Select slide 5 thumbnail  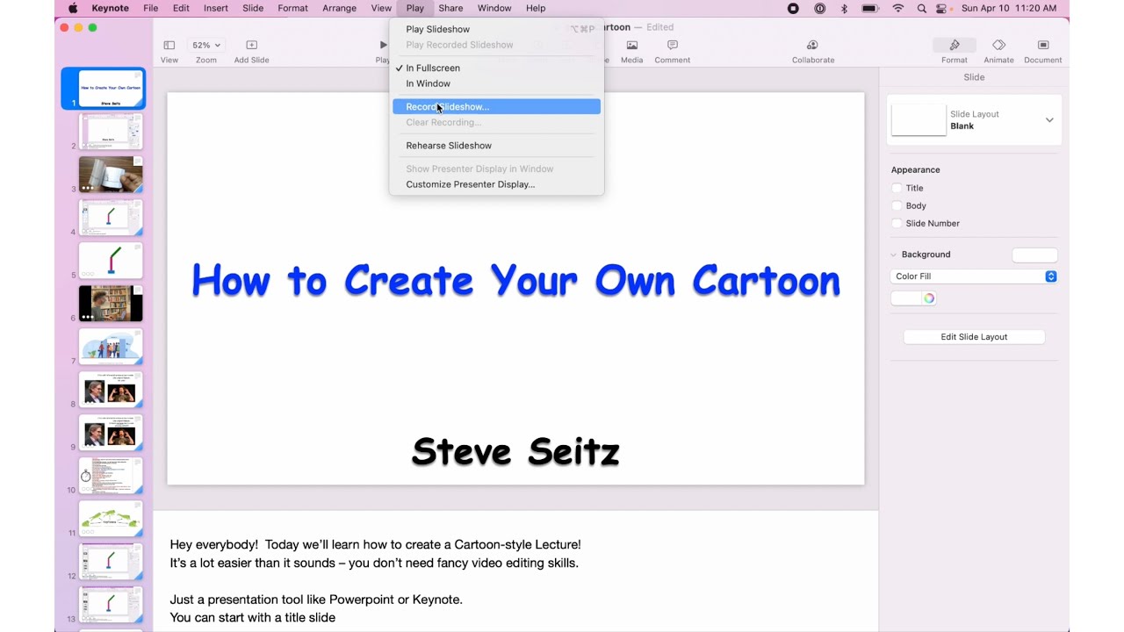(111, 261)
